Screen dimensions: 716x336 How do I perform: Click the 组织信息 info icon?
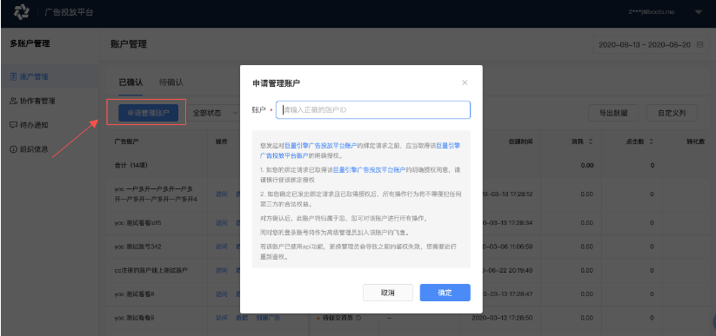pos(13,149)
